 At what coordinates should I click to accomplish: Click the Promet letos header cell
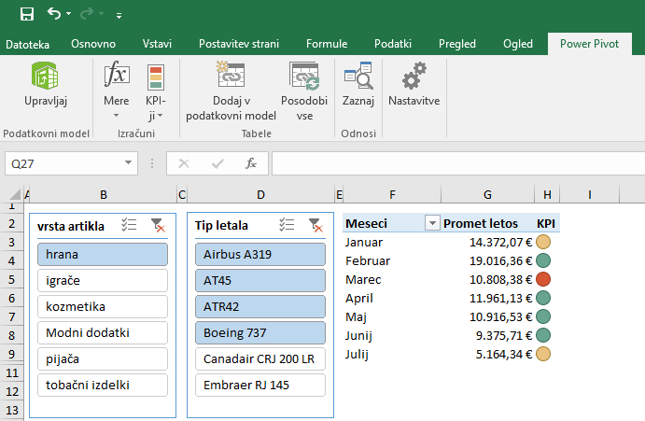pos(487,223)
